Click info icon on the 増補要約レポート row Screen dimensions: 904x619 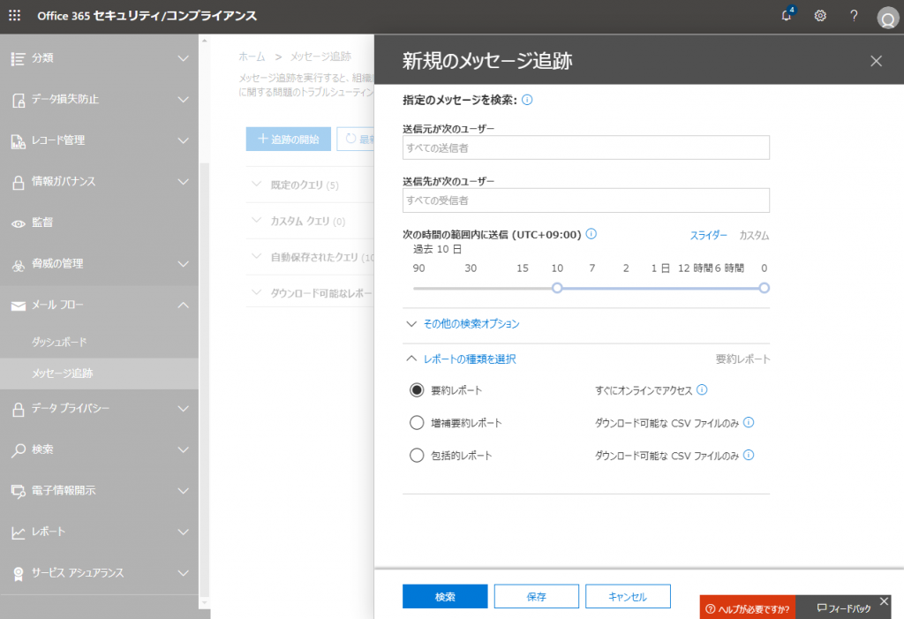coord(749,422)
